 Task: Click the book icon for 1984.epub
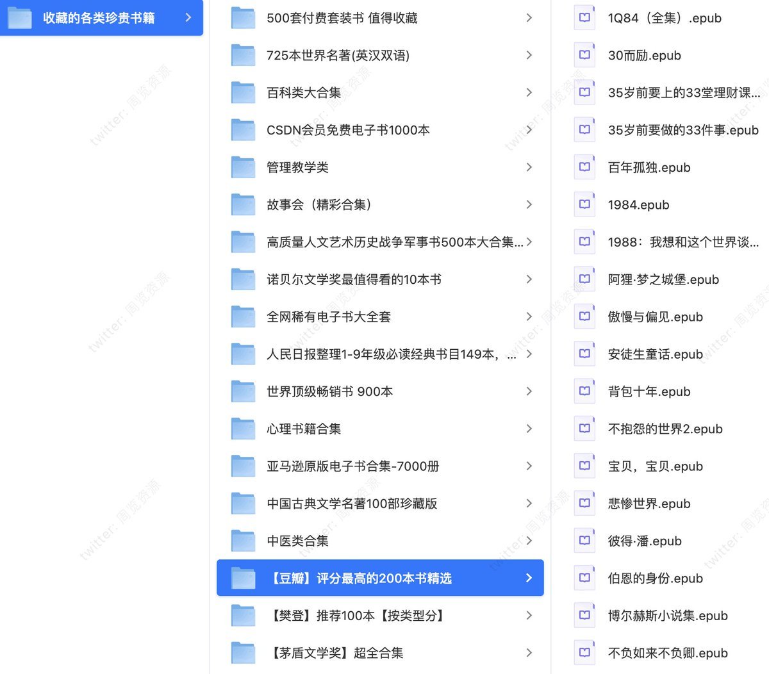pyautogui.click(x=584, y=204)
